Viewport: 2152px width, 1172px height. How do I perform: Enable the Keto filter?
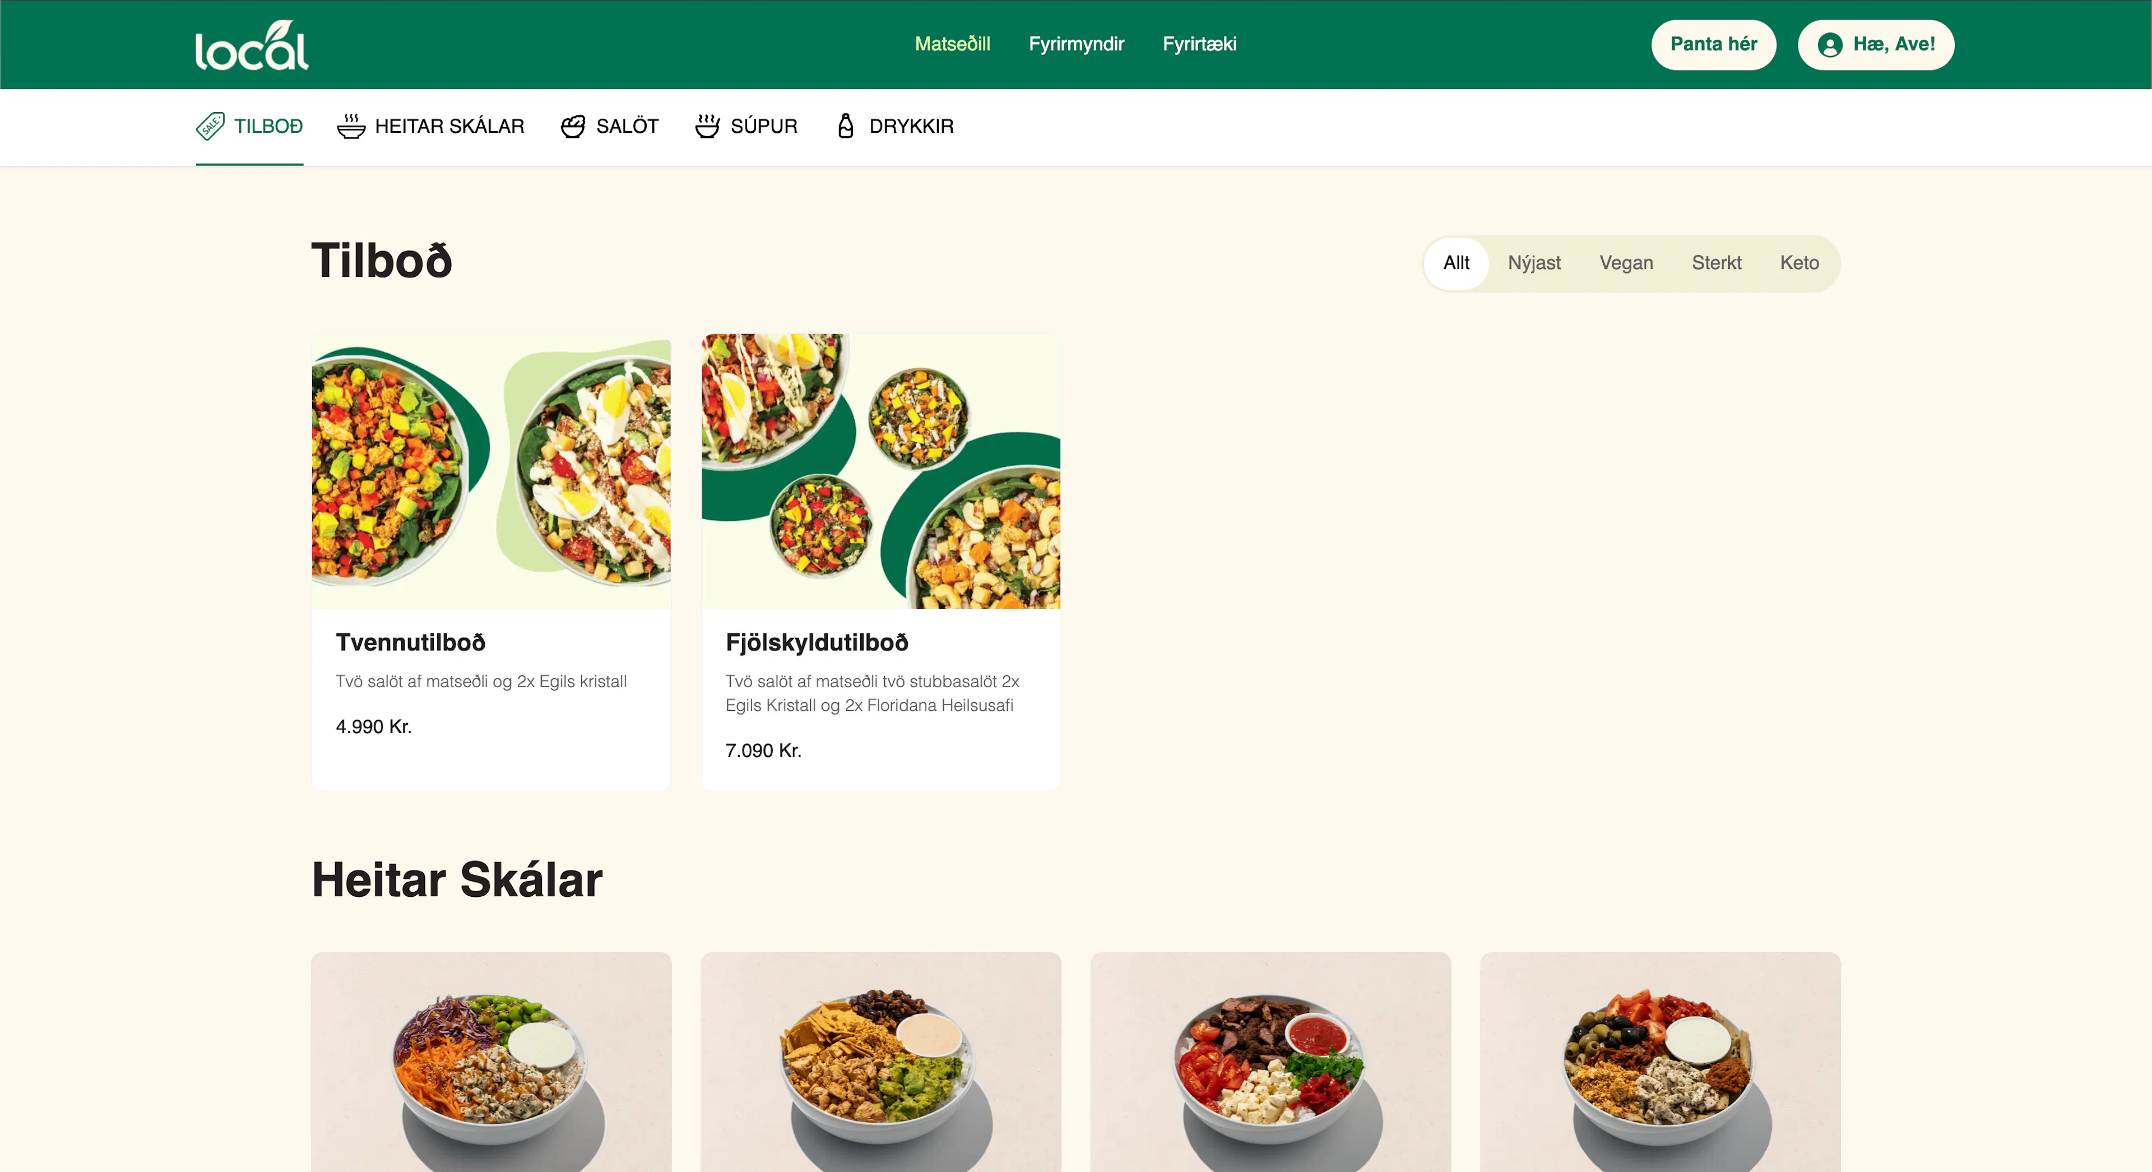click(1798, 263)
